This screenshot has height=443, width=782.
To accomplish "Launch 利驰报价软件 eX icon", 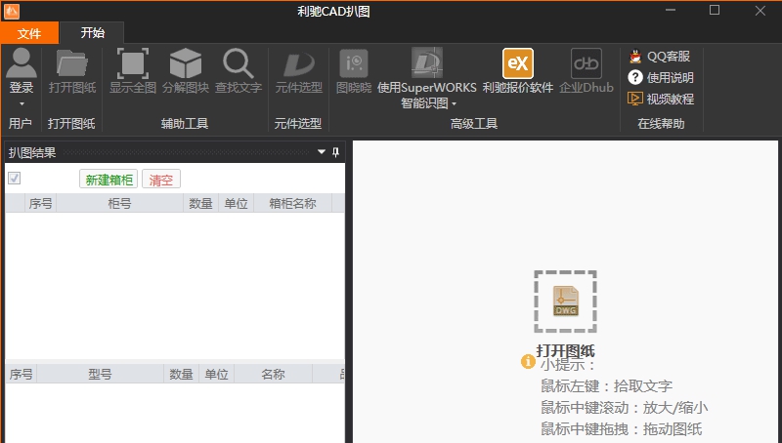I will point(518,63).
